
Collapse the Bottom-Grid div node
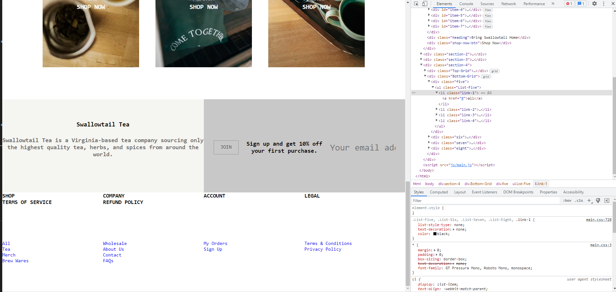pyautogui.click(x=425, y=76)
